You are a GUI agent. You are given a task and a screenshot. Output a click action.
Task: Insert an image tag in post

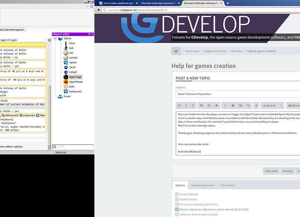pos(240,105)
